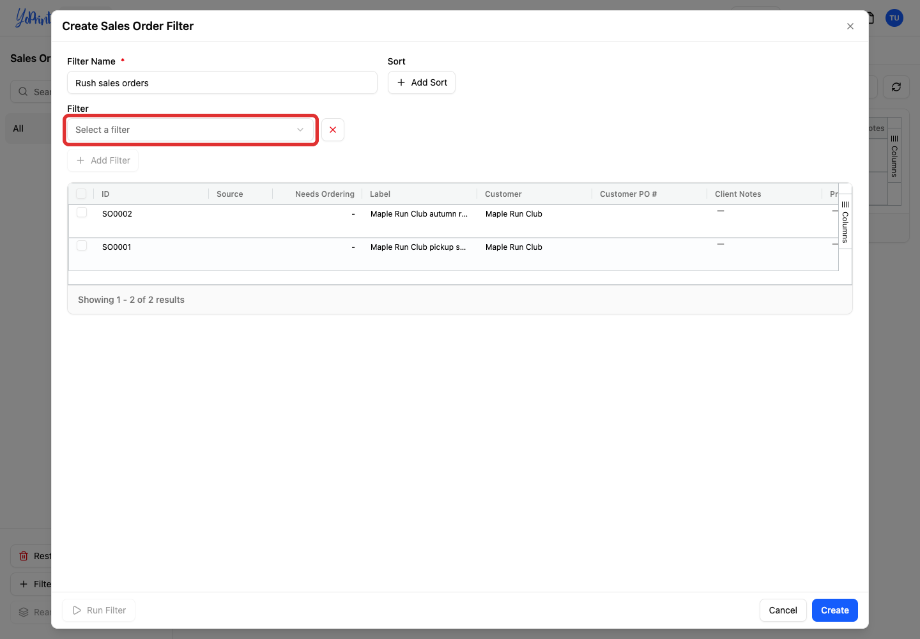Click the blue Create button
920x639 pixels.
835,610
